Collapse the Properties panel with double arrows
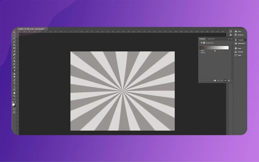This screenshot has height=162, width=259. coord(229,39)
